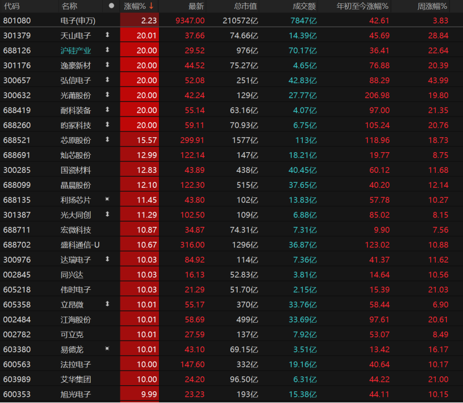Click the marker icon beside 耐科装备
This screenshot has width=463, height=403.
click(108, 110)
